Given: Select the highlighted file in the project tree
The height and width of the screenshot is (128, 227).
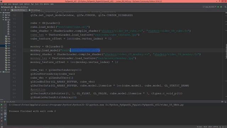Looking at the screenshot, I should [5, 46].
